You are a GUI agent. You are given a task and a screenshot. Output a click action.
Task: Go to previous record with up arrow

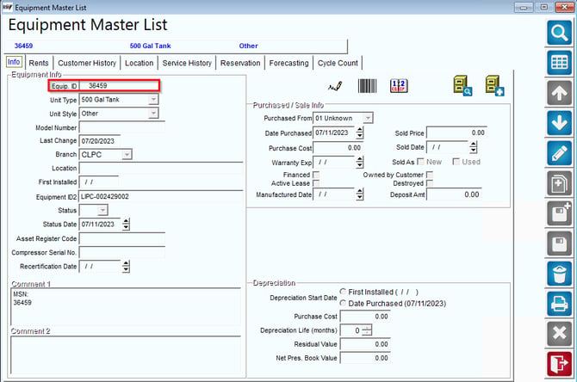click(559, 93)
